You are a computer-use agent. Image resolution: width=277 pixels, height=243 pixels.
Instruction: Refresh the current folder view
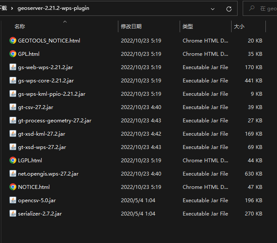click(229, 9)
